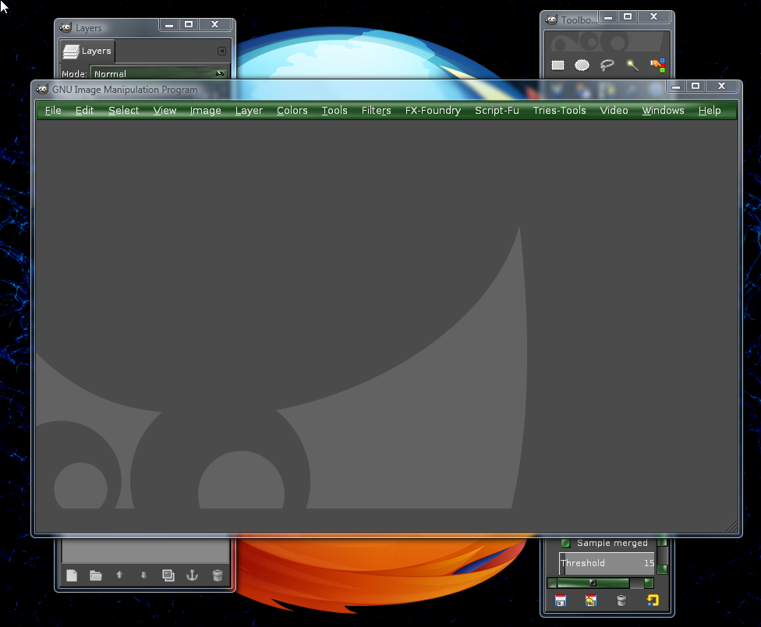761x627 pixels.
Task: Open the Colors menu
Action: click(292, 110)
